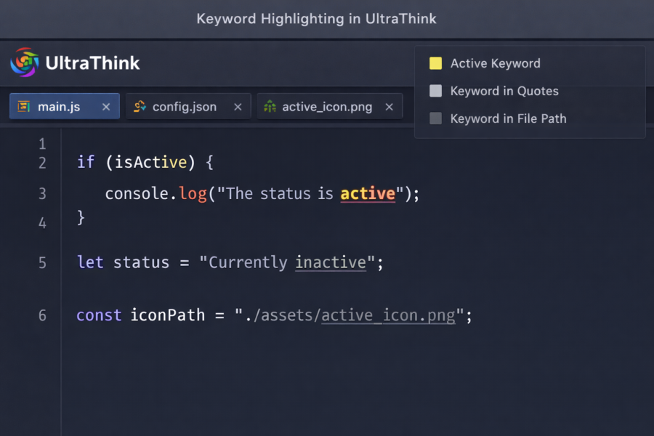Click the yellow Active Keyword swatch
654x436 pixels.
pyautogui.click(x=435, y=63)
